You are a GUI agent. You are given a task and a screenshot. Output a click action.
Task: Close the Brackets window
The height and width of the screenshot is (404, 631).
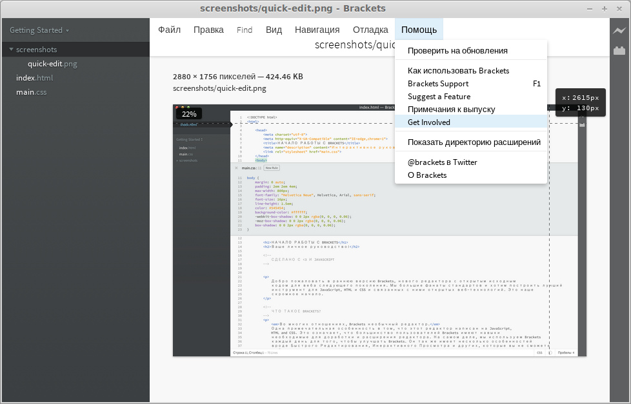pyautogui.click(x=619, y=9)
